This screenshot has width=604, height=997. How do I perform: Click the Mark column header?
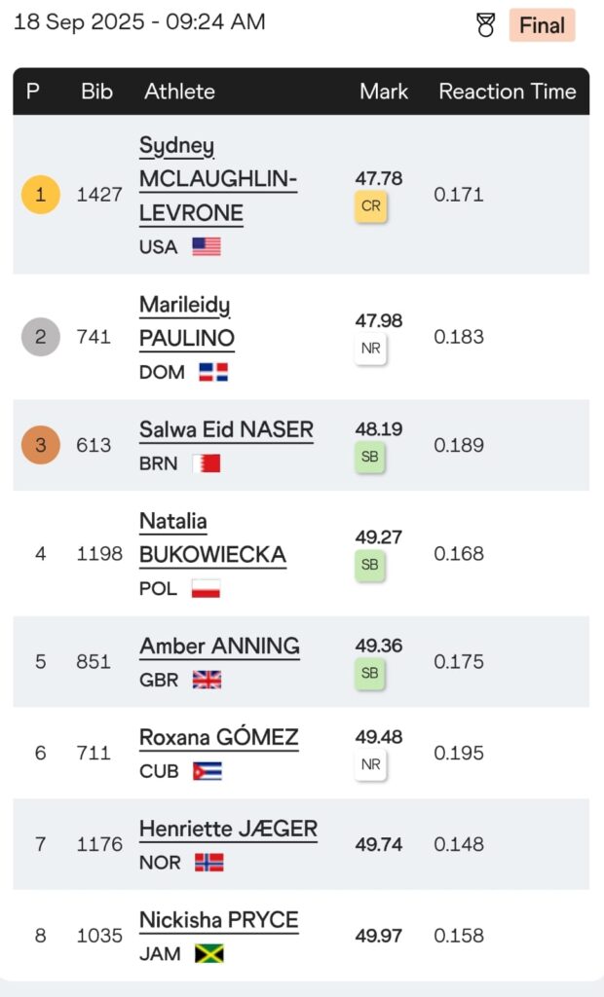point(384,92)
